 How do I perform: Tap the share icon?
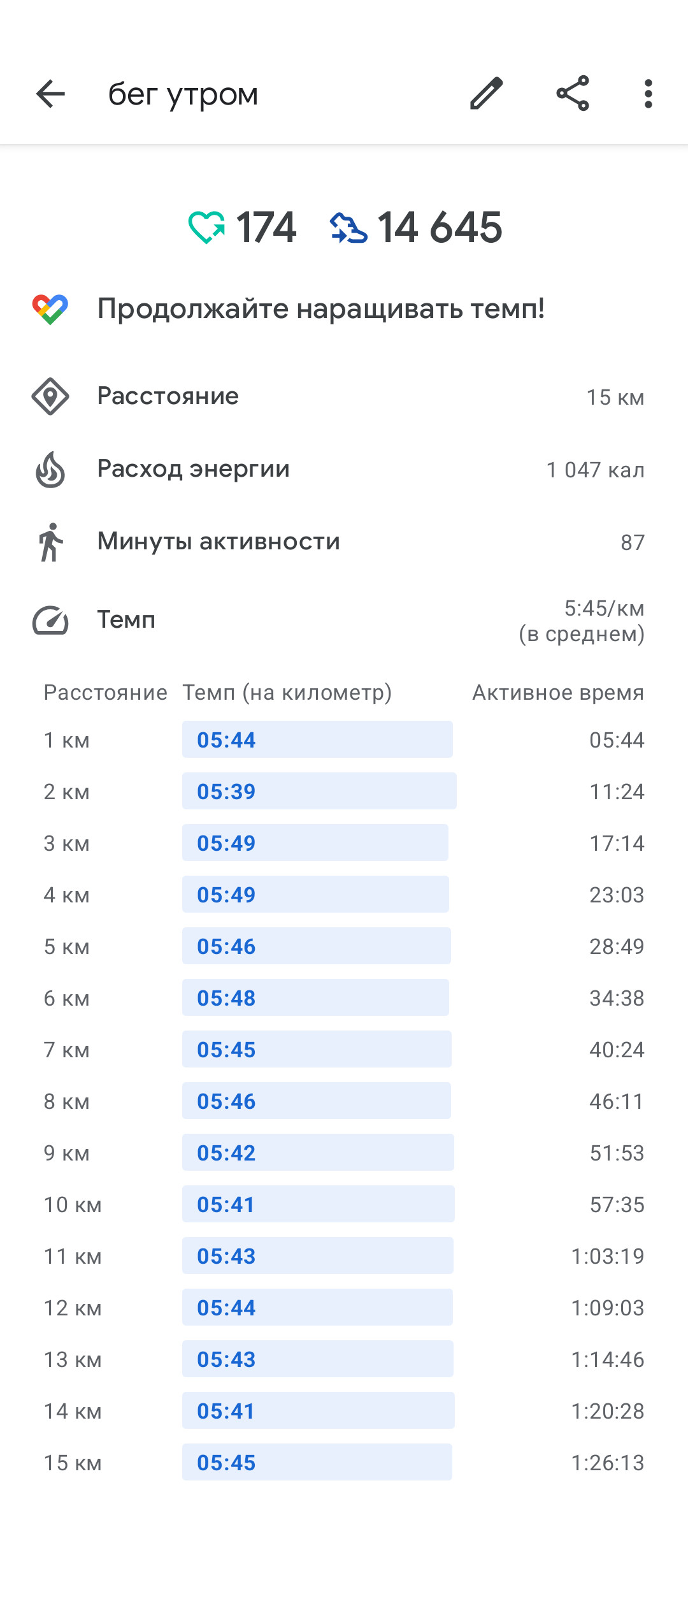573,94
